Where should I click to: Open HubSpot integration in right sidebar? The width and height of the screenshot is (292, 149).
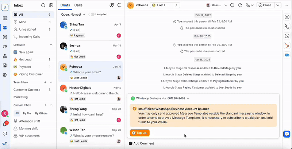click(287, 45)
